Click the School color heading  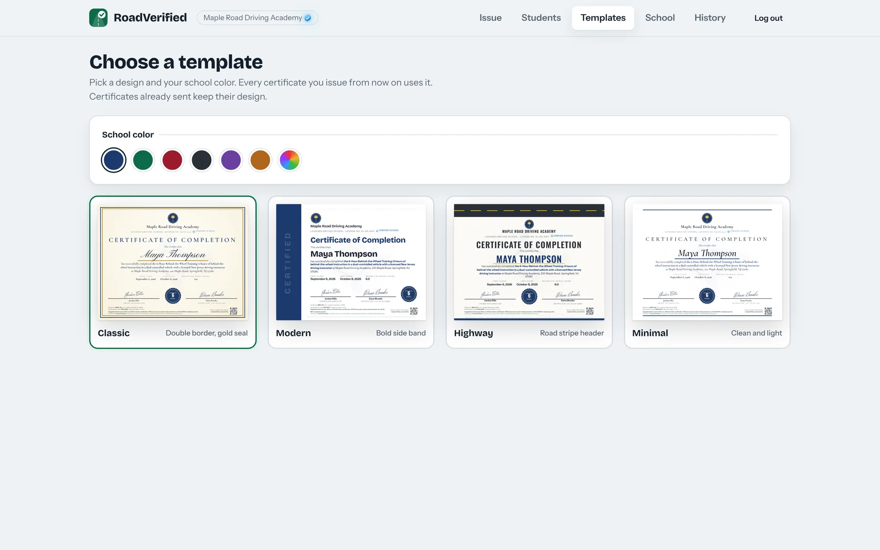click(128, 134)
